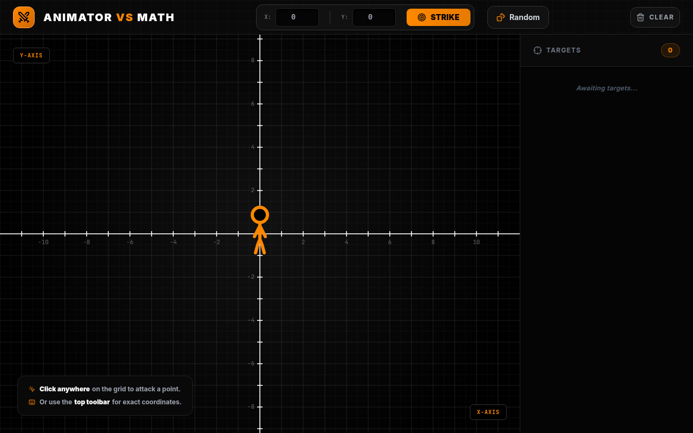The height and width of the screenshot is (433, 693).
Task: Click the crossed-swords app logo icon
Action: pos(24,17)
